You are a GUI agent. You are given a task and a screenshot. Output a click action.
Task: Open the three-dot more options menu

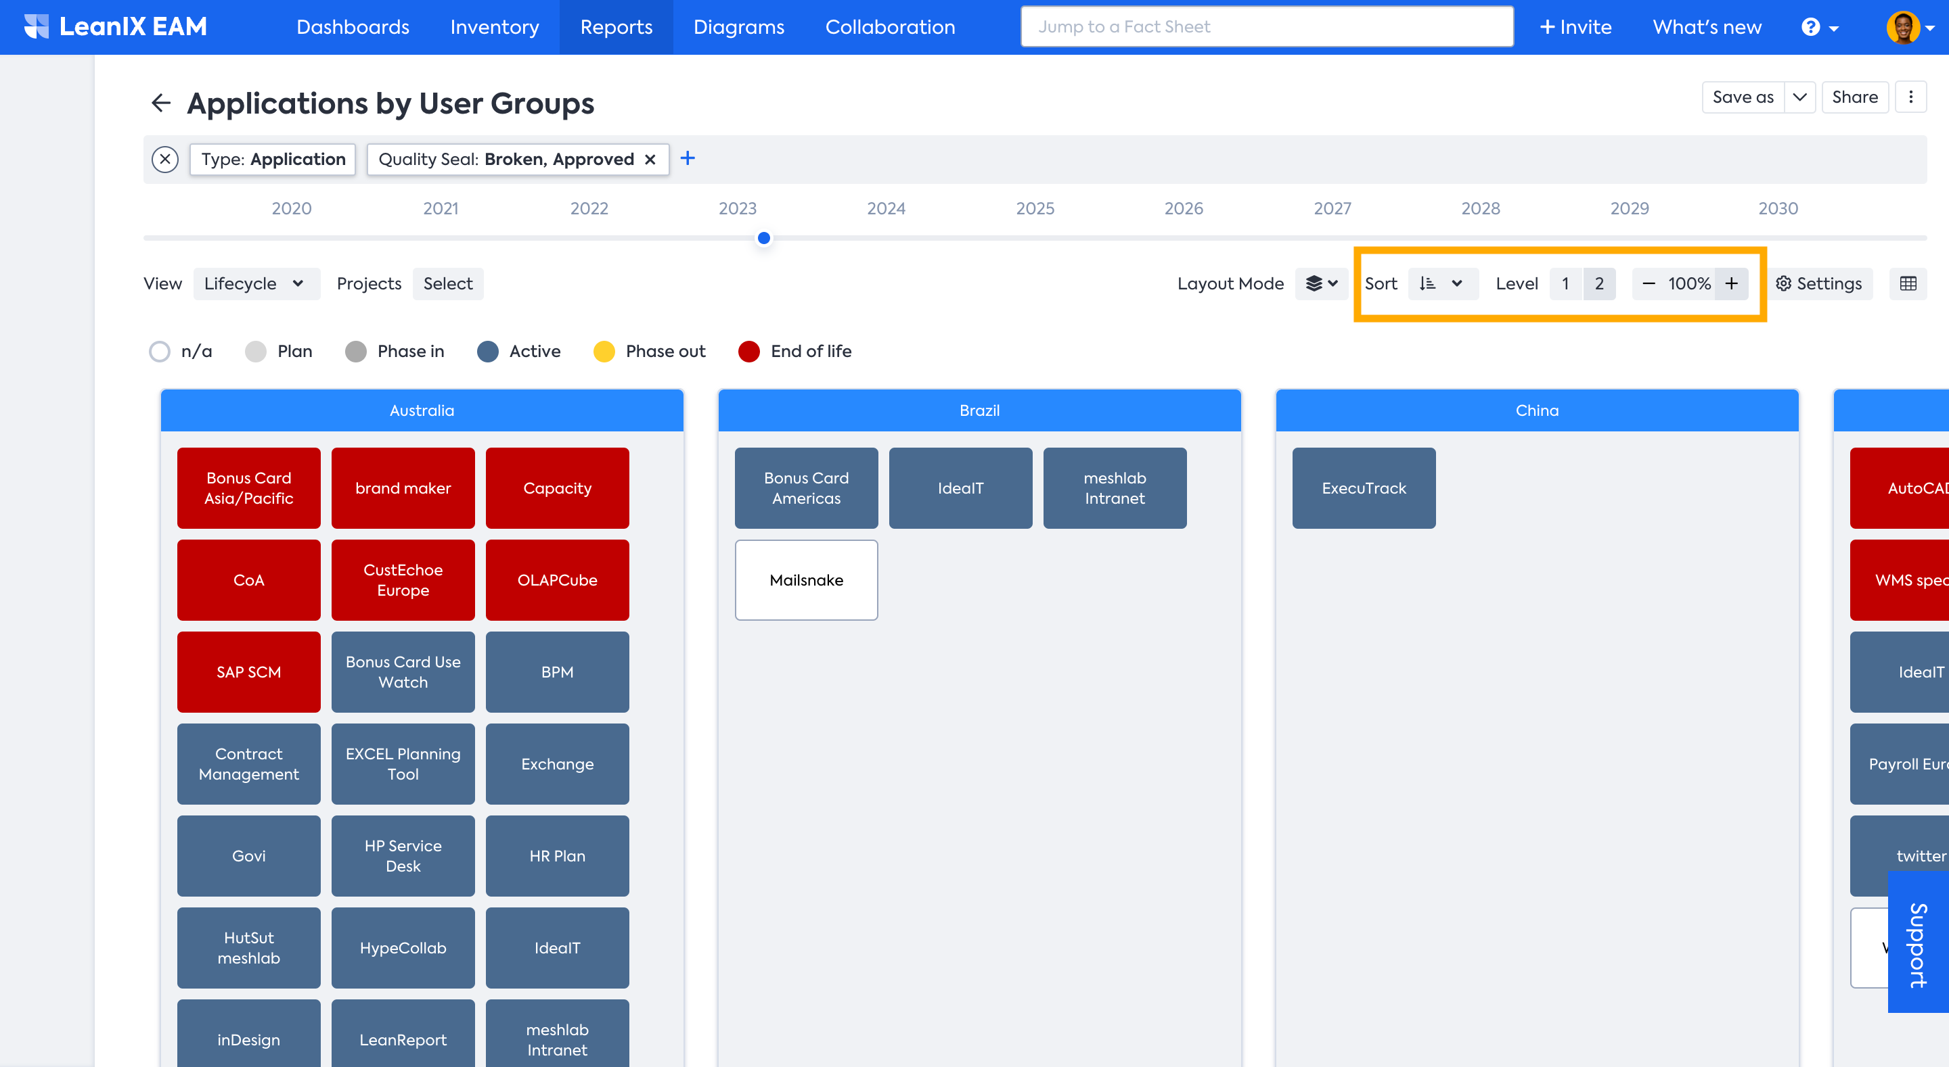pos(1910,97)
